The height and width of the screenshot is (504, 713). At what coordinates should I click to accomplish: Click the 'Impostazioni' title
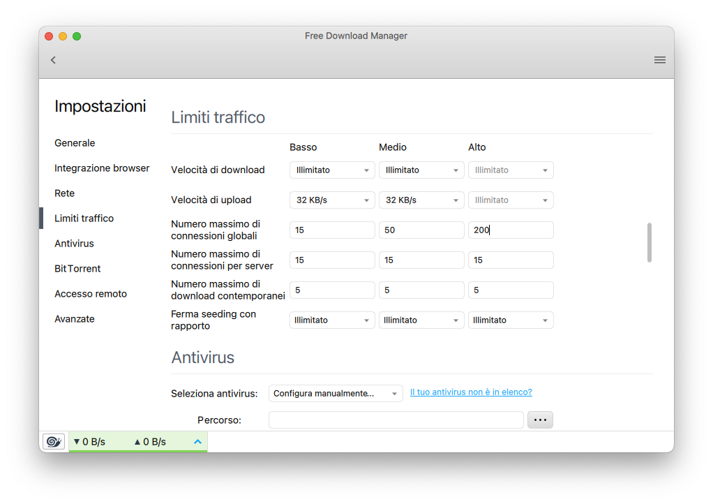[100, 106]
